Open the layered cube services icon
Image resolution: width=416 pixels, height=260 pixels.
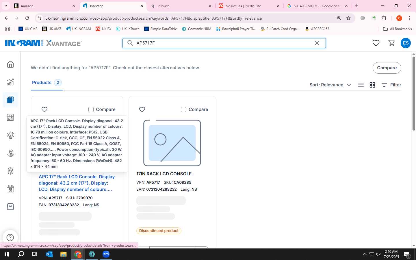(x=10, y=153)
